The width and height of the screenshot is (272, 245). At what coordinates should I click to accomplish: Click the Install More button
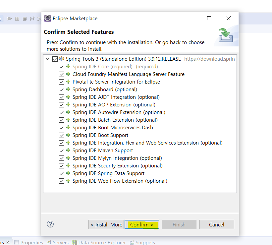click(106, 224)
